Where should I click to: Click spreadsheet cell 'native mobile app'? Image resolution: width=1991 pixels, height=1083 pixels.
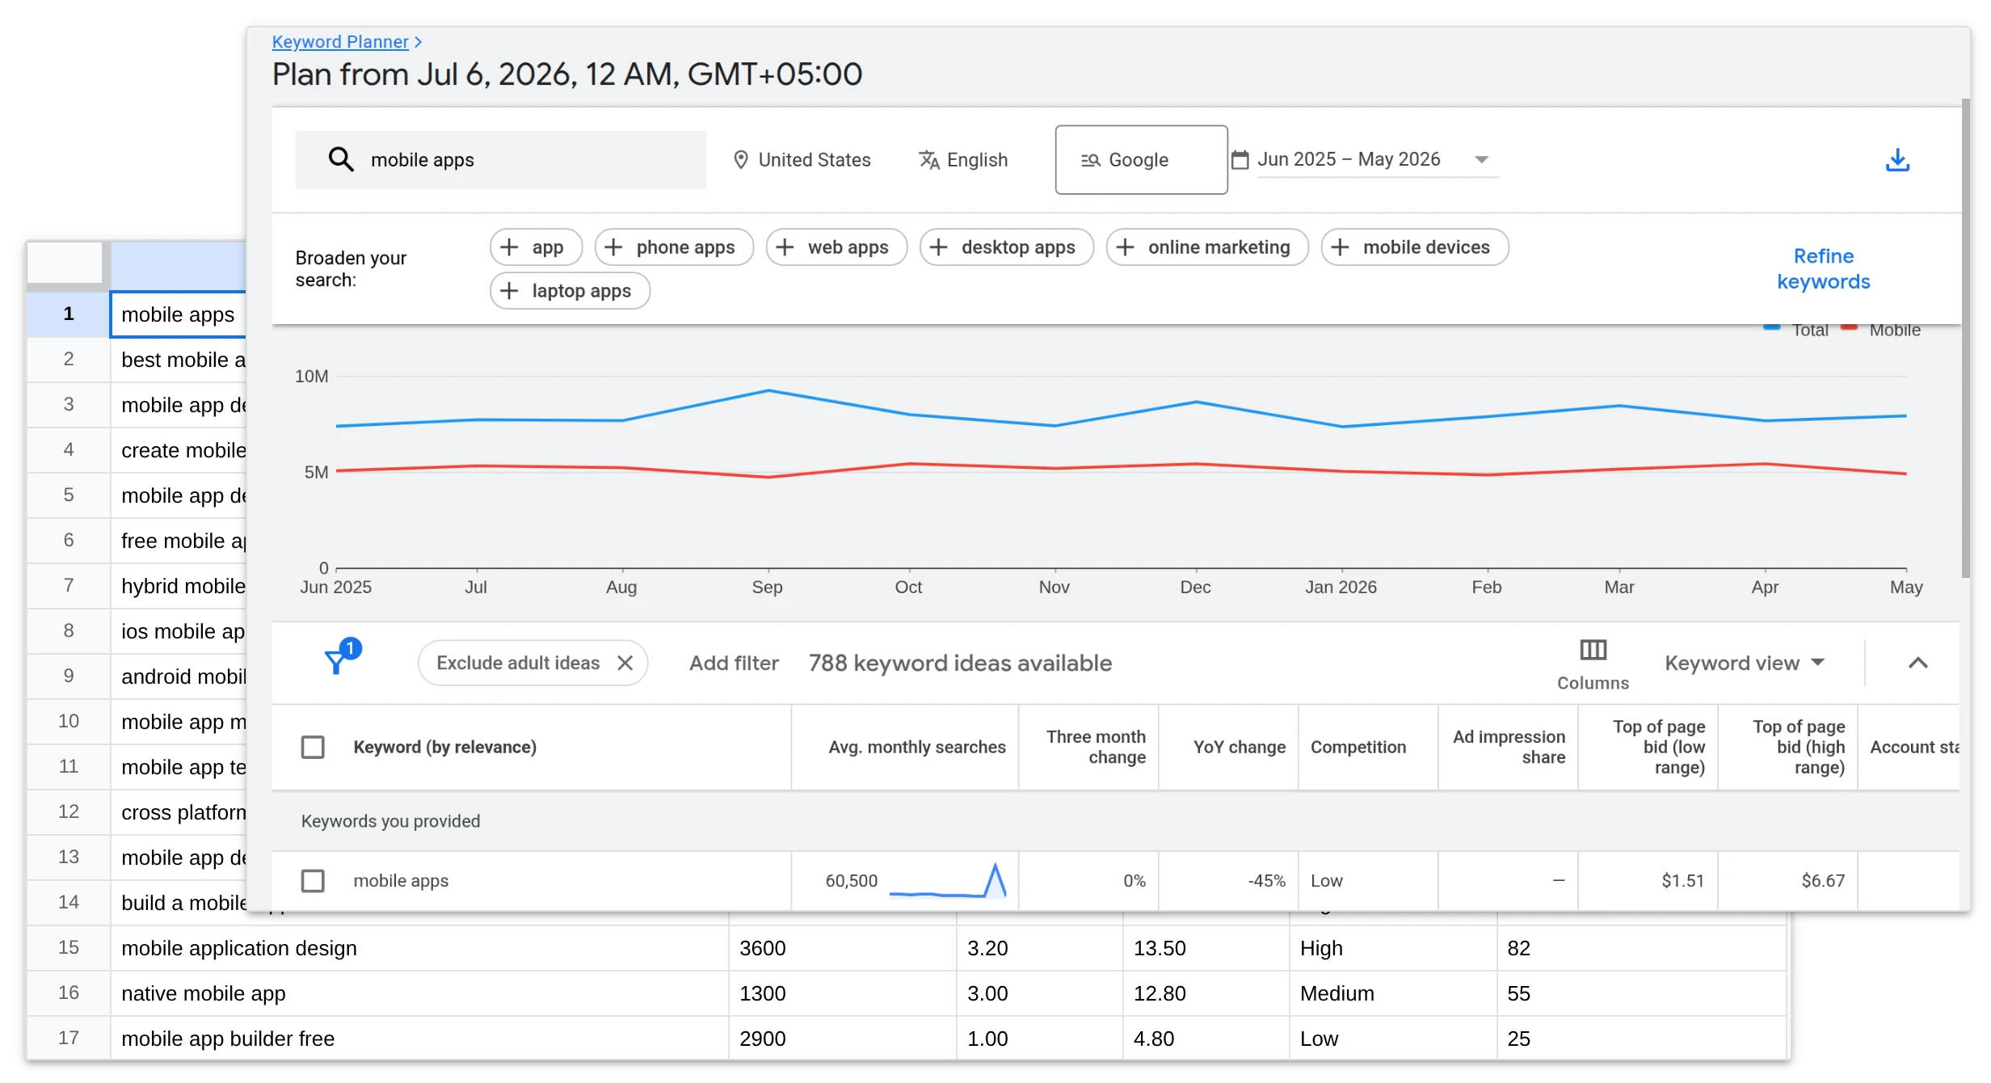419,993
